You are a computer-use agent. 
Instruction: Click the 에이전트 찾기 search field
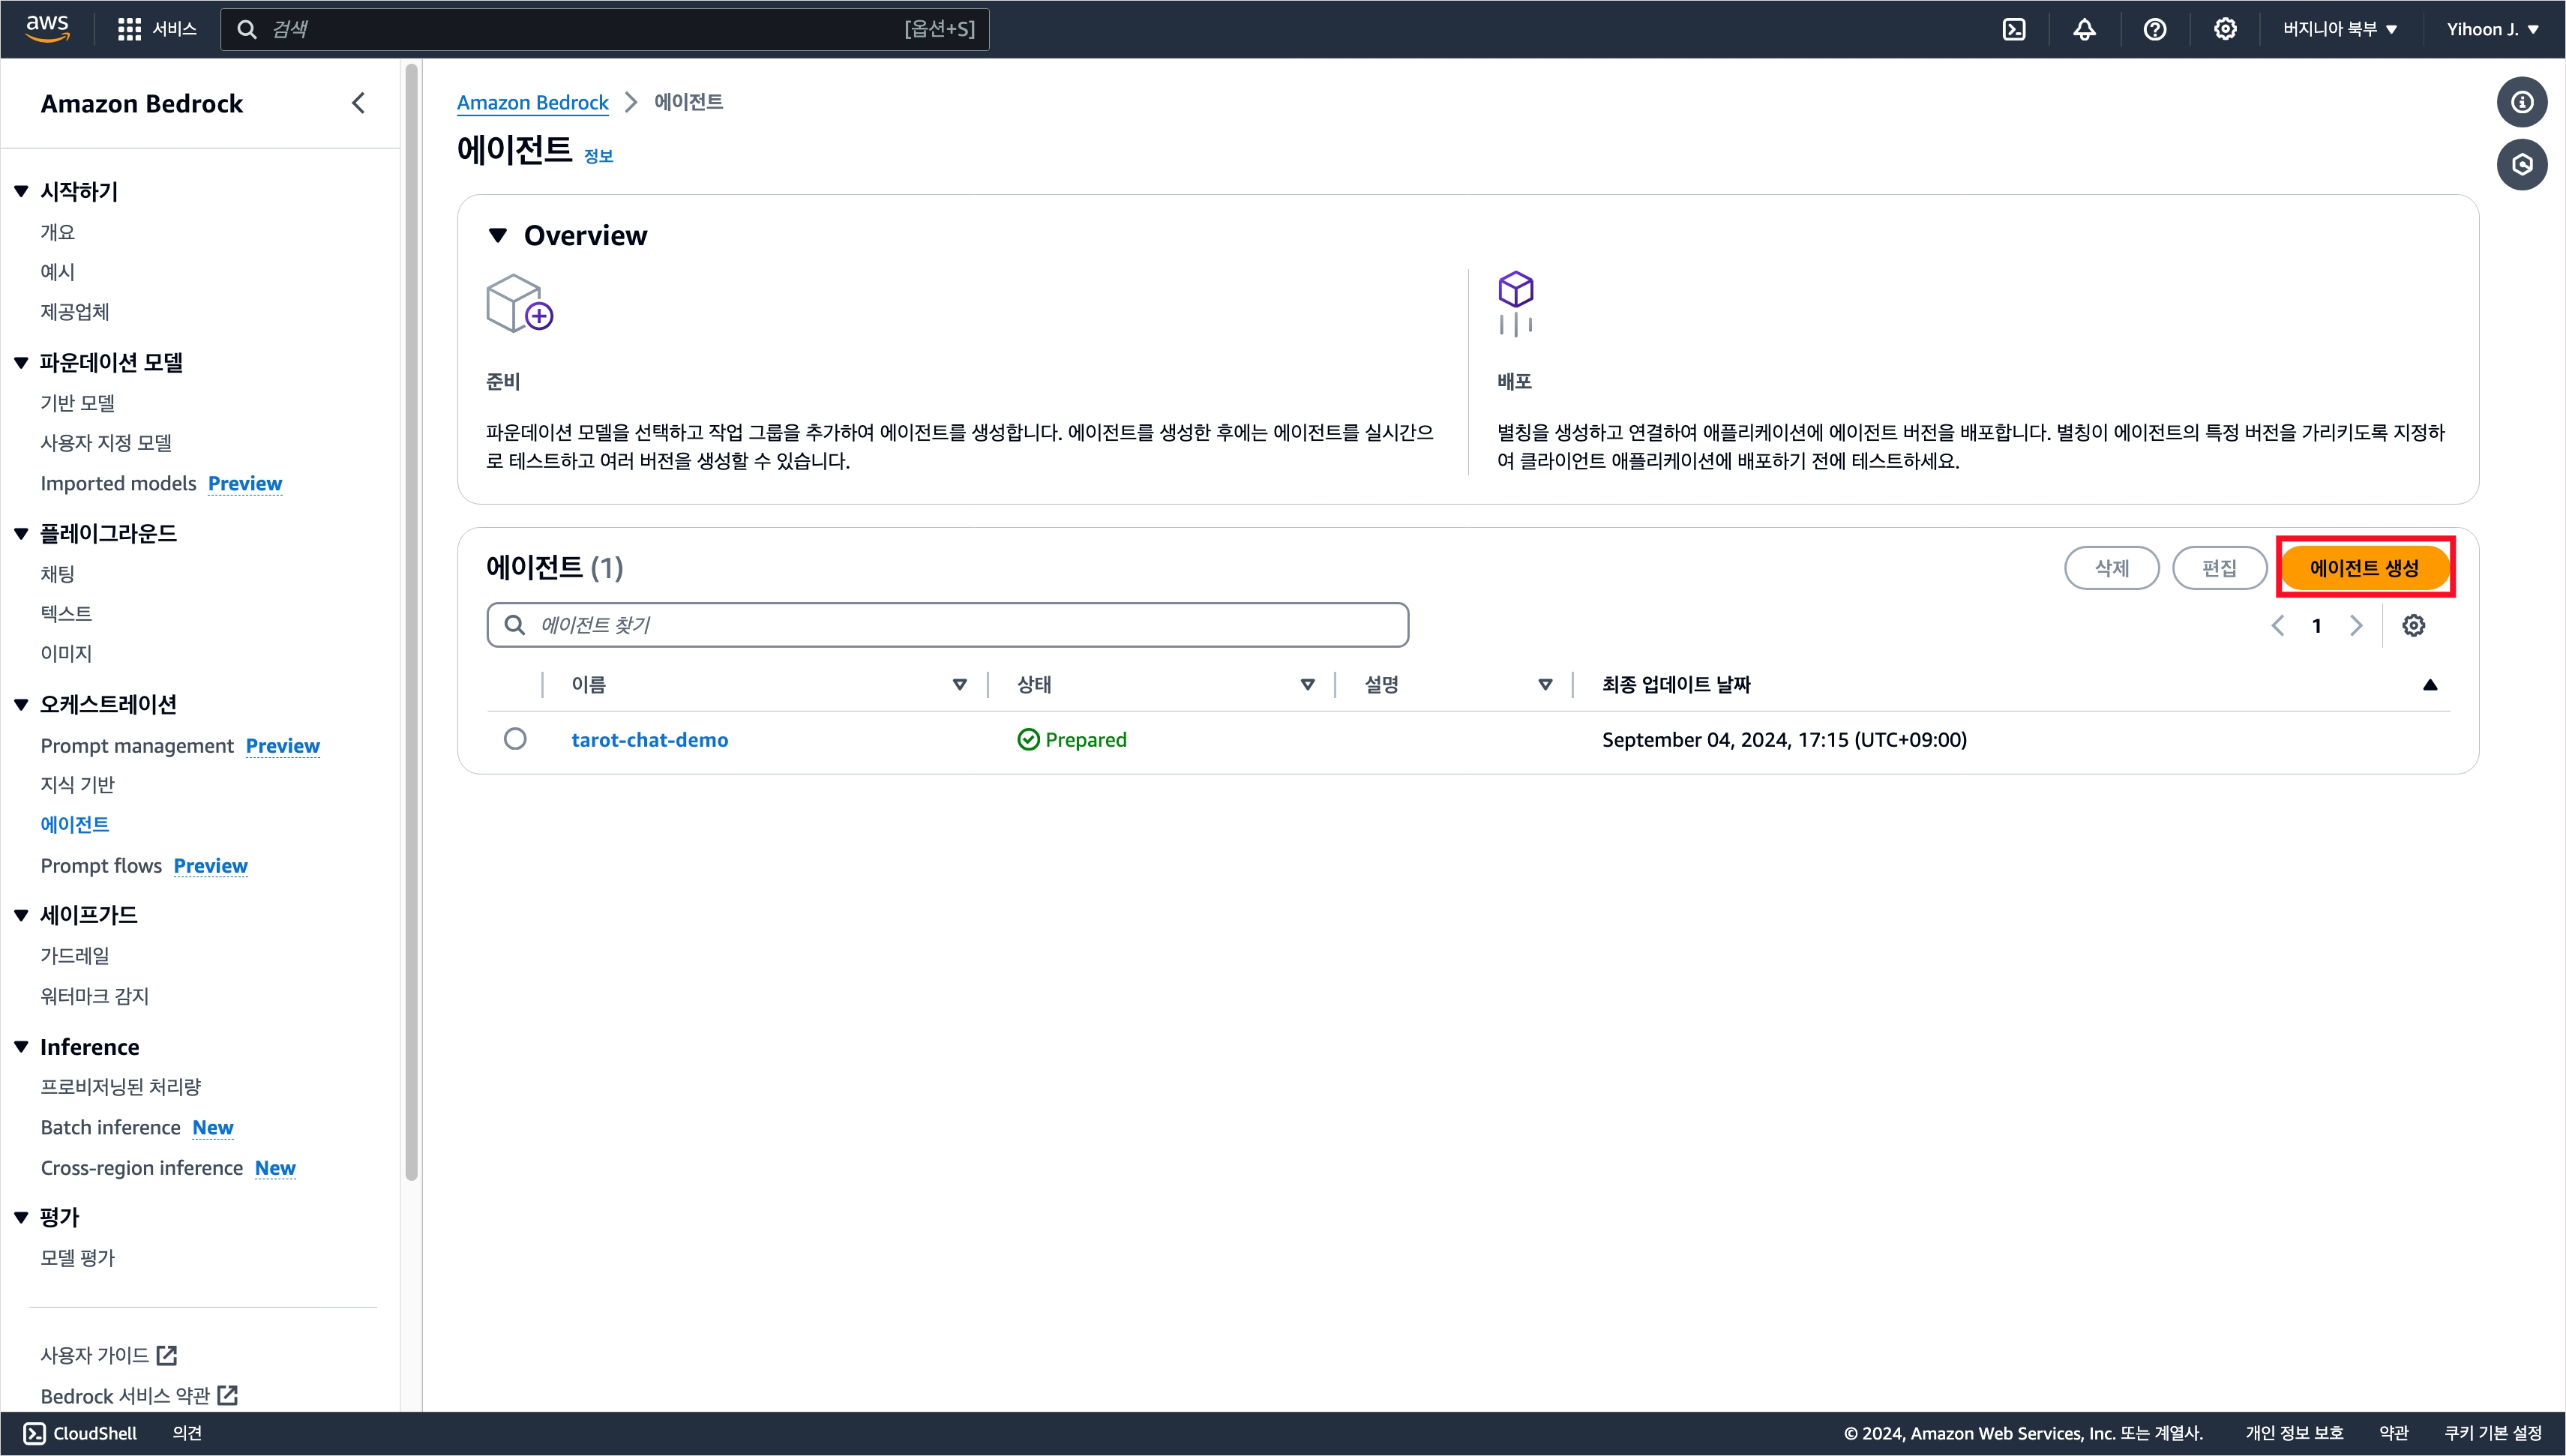point(947,625)
